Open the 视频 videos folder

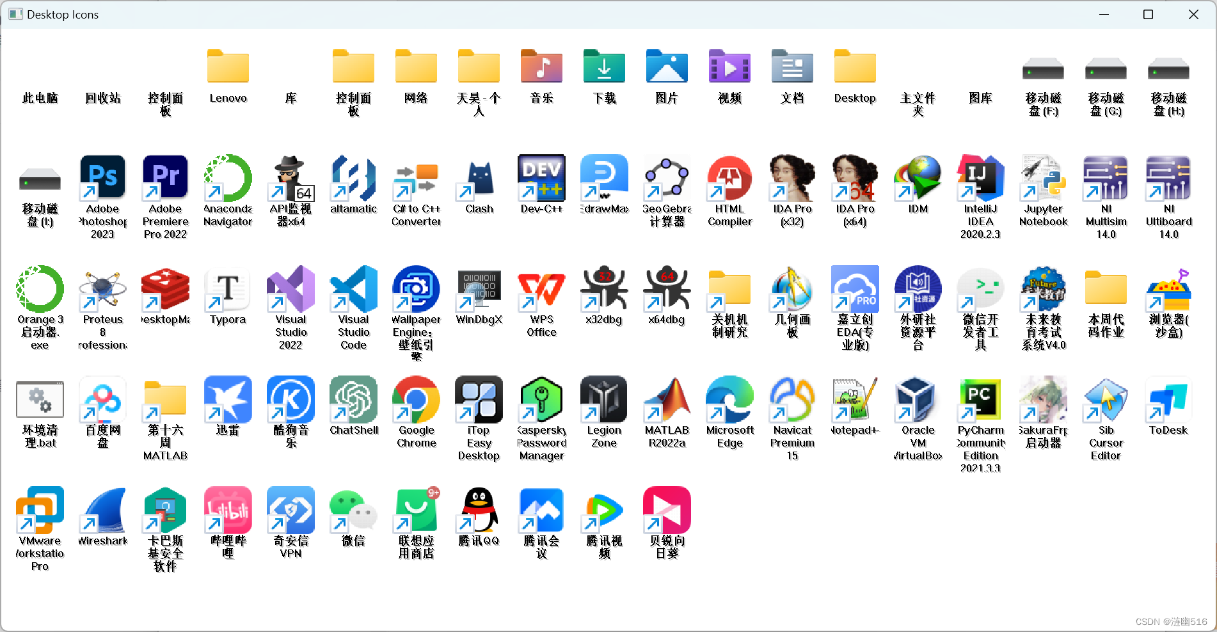[729, 67]
